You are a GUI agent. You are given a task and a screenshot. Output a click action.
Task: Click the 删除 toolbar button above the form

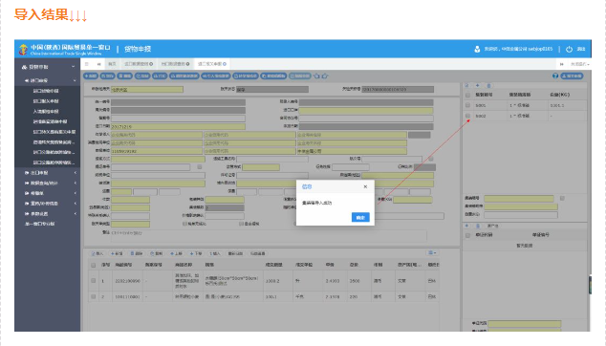[124, 76]
